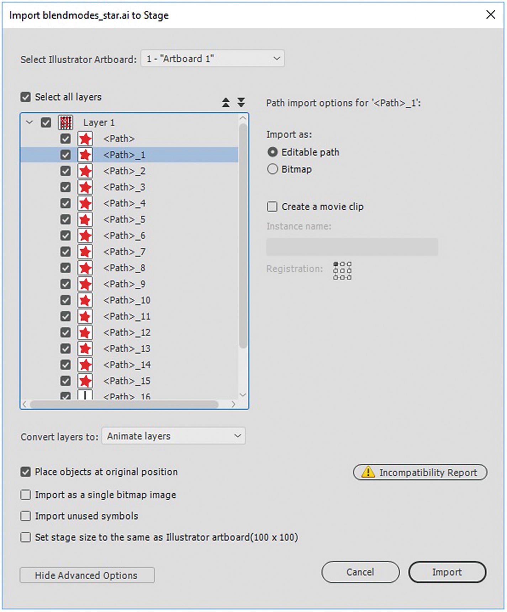Select the Bitmap radio option
The width and height of the screenshot is (507, 612).
coord(273,169)
